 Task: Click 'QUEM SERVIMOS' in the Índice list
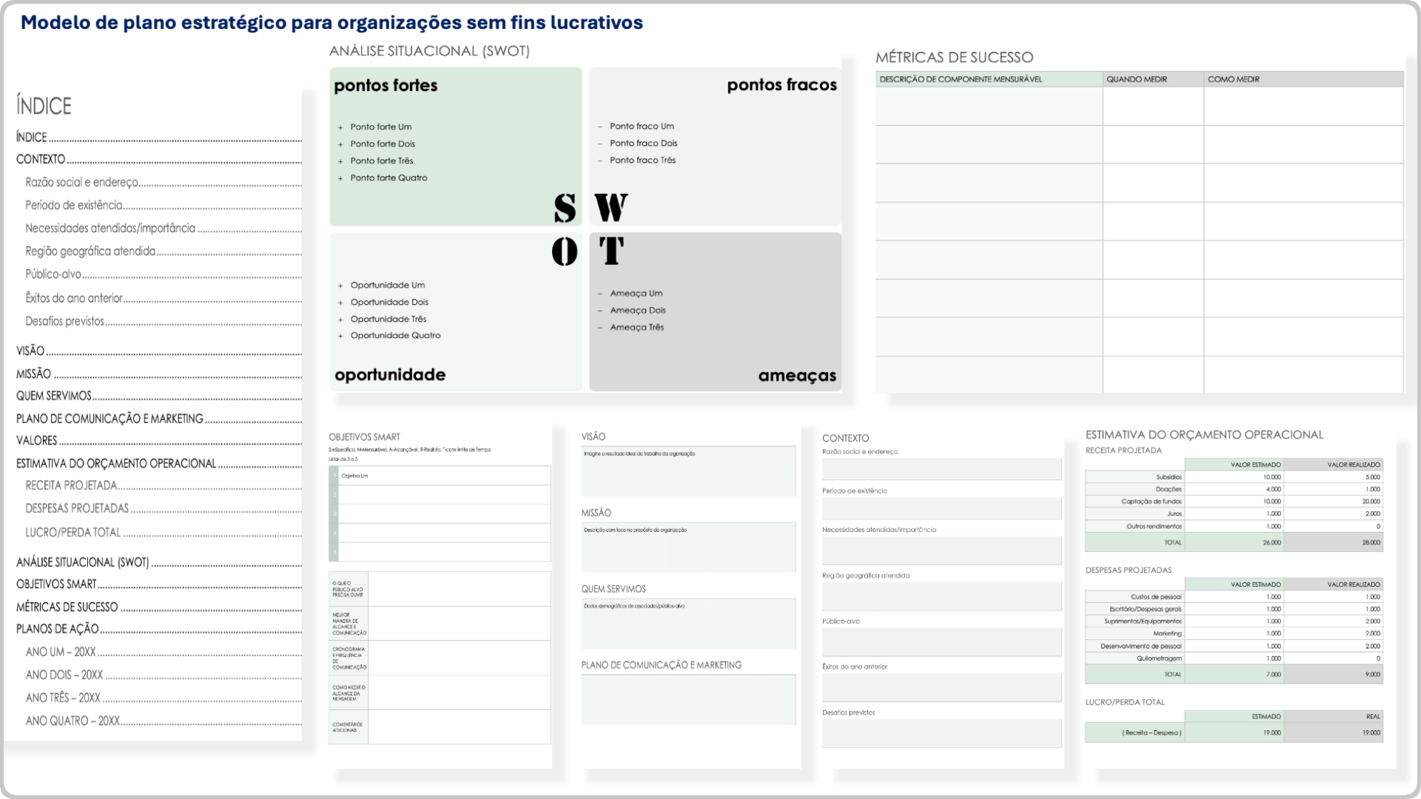coord(54,396)
